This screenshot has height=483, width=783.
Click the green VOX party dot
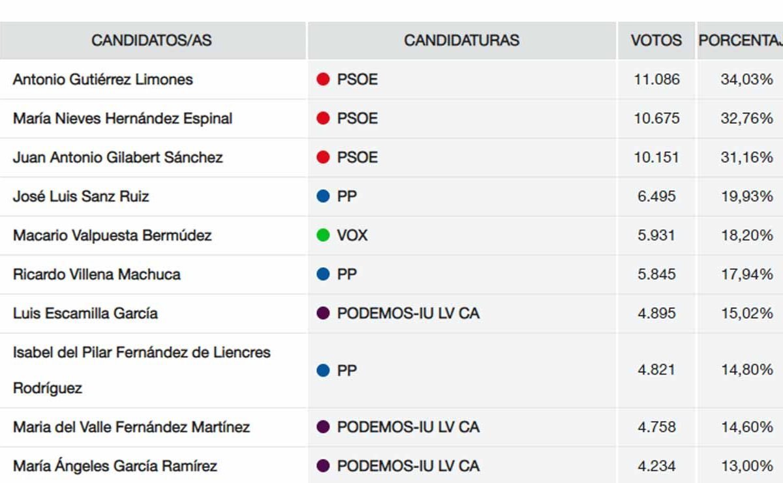click(322, 235)
